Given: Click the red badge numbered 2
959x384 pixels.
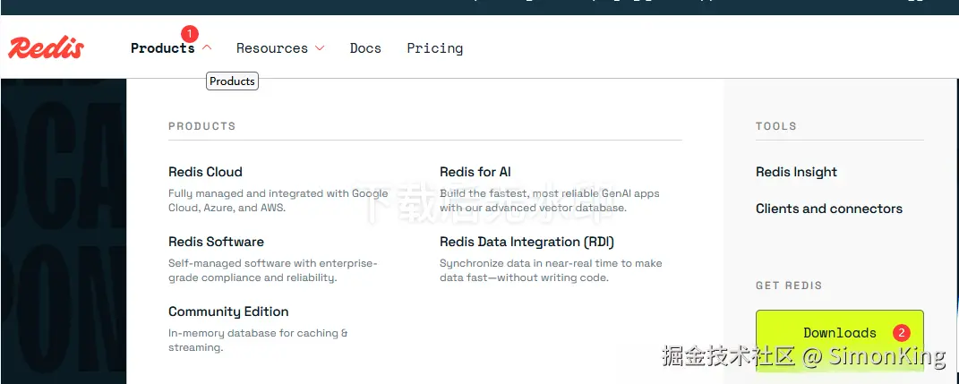Looking at the screenshot, I should click(902, 333).
